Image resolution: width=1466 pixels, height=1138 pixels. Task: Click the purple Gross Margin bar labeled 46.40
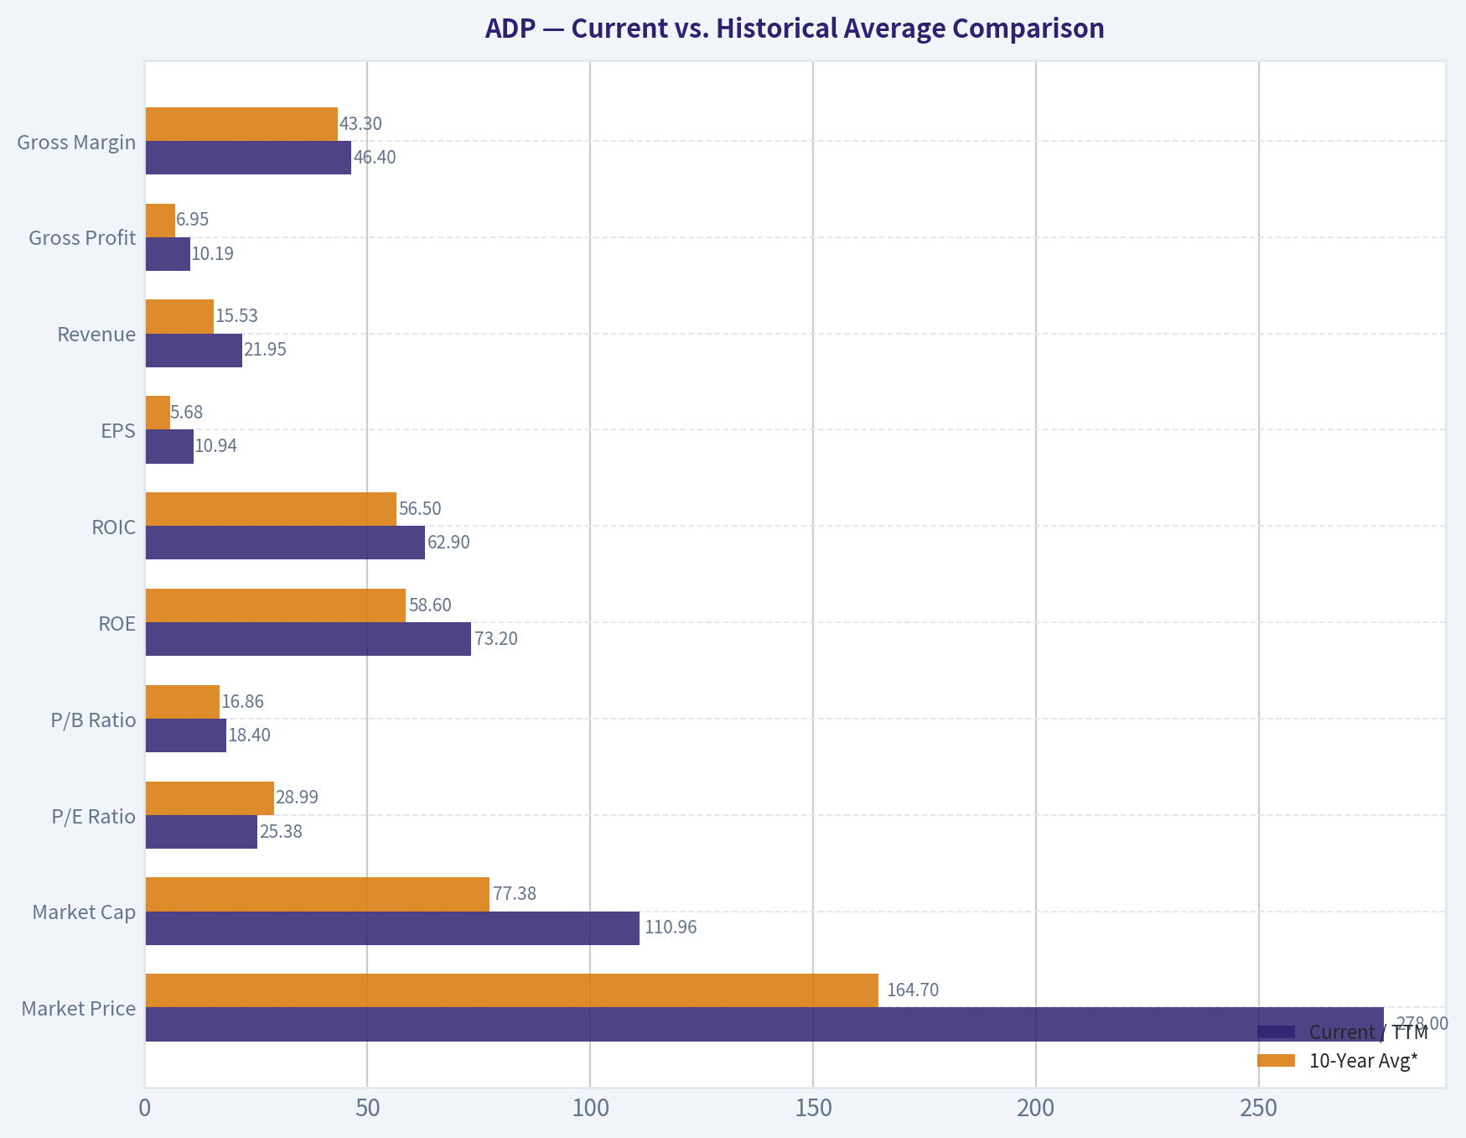click(248, 158)
